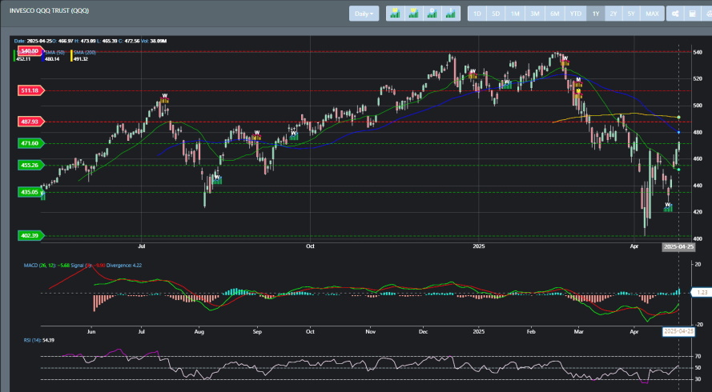
Task: Click the 2025-04-25 date tag under MACD
Action: click(678, 331)
